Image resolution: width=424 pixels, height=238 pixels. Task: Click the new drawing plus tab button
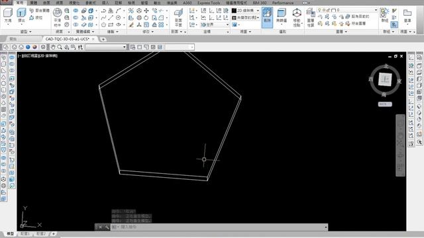103,40
